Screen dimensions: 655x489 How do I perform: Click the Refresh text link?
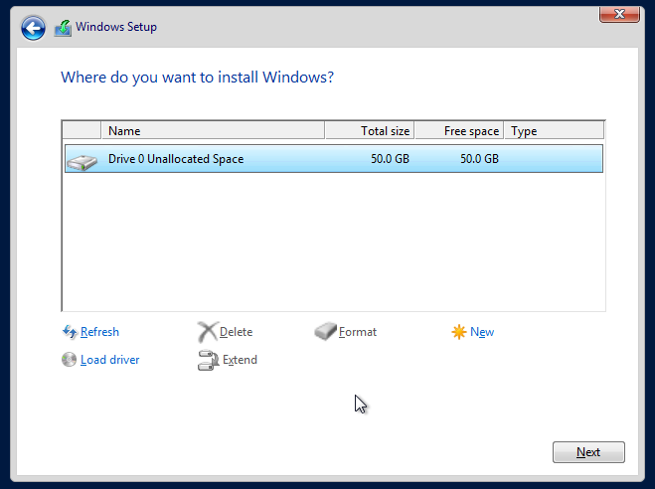point(99,332)
